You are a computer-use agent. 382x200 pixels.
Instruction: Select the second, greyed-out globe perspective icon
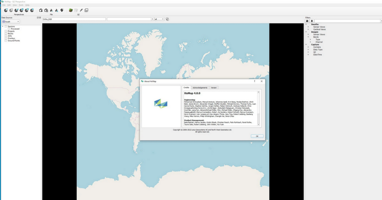pos(11,10)
